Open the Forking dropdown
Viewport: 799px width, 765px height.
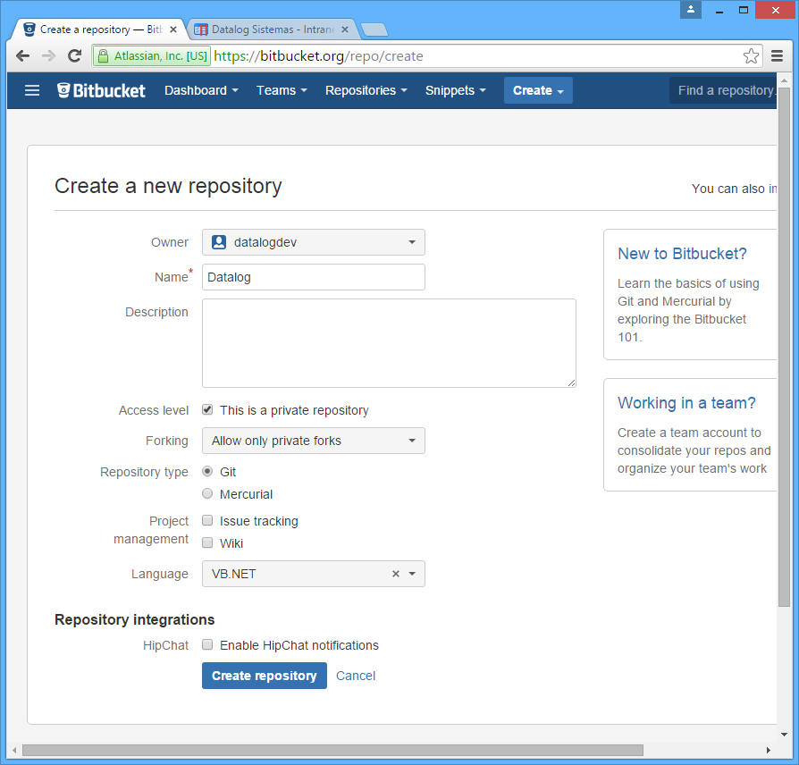point(314,441)
